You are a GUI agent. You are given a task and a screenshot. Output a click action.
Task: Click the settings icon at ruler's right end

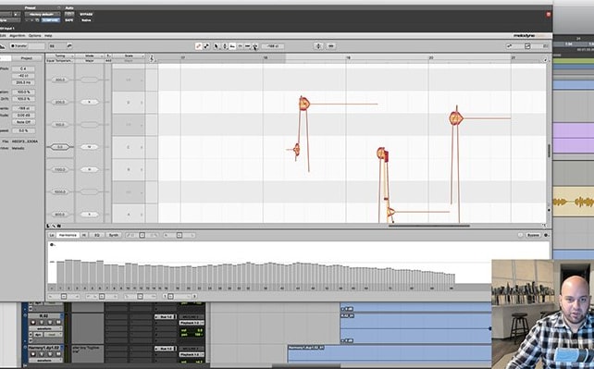click(545, 59)
